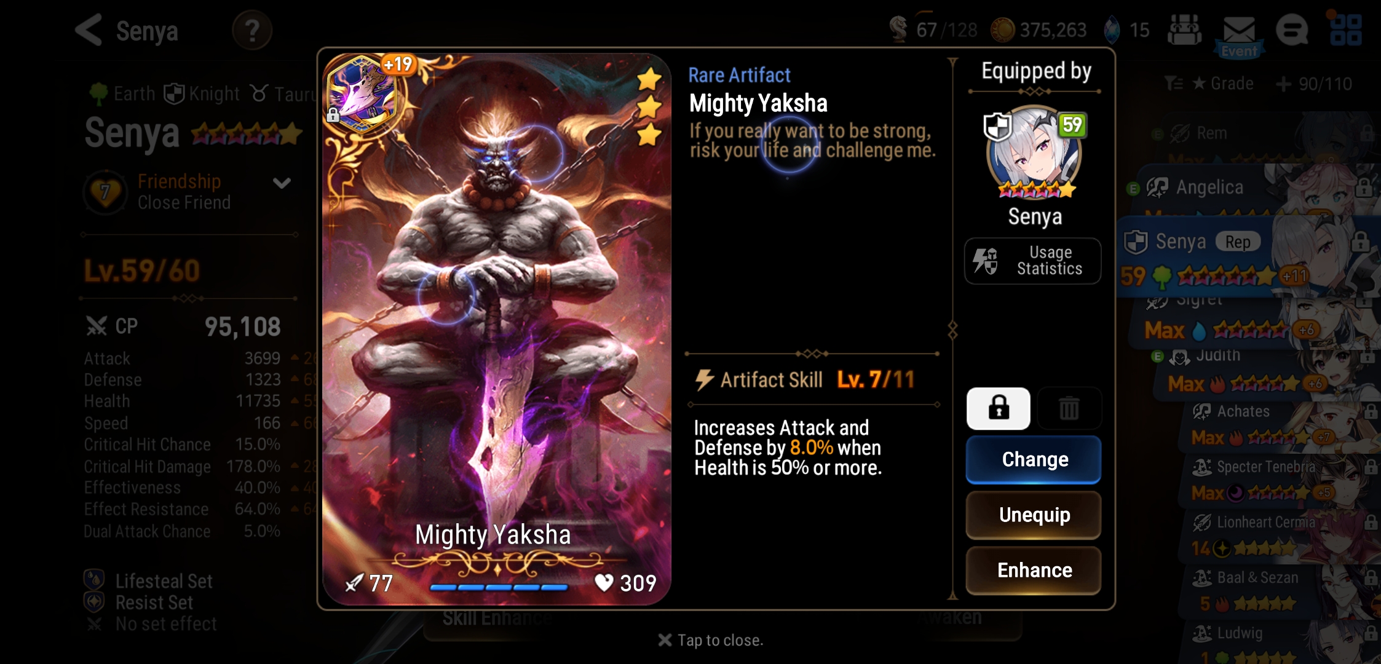The image size is (1381, 664).
Task: Click the artifact limit-break progress bar
Action: (x=499, y=587)
